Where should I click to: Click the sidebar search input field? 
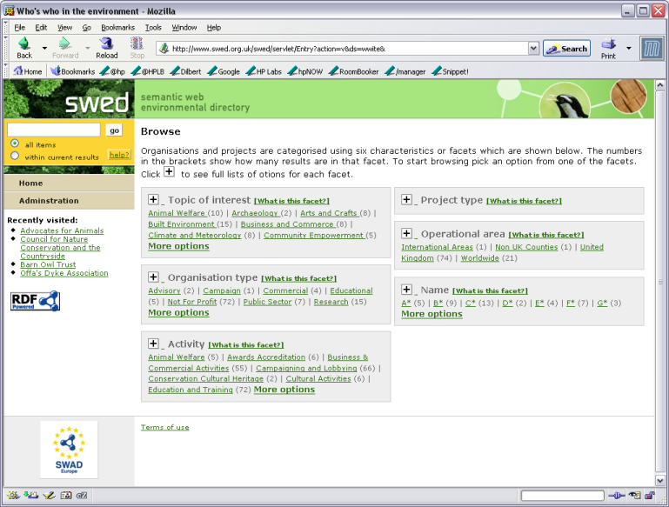coord(54,130)
